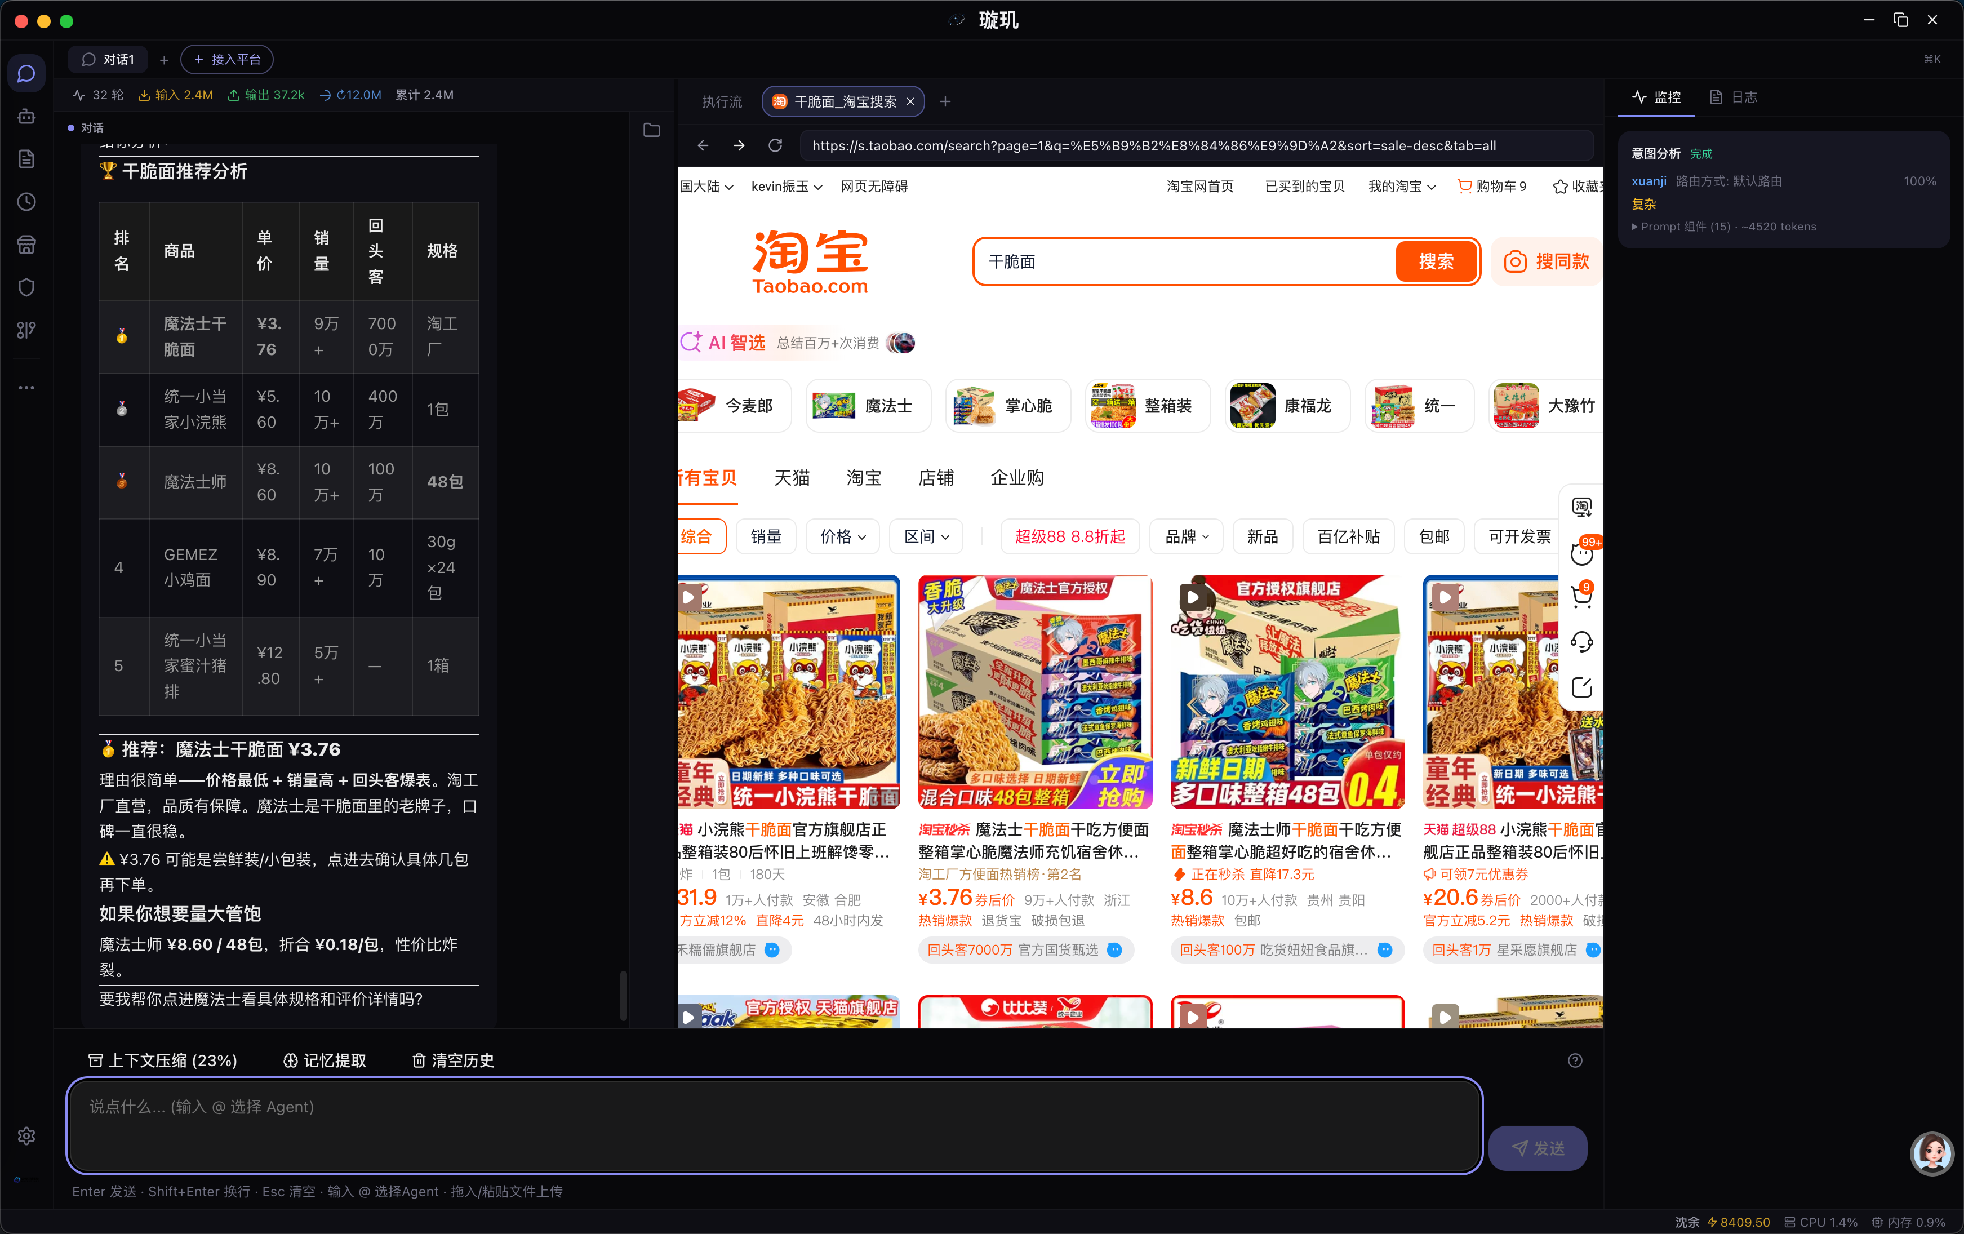1964x1234 pixels.
Task: Open the kevin振玉 account dropdown
Action: click(x=787, y=186)
